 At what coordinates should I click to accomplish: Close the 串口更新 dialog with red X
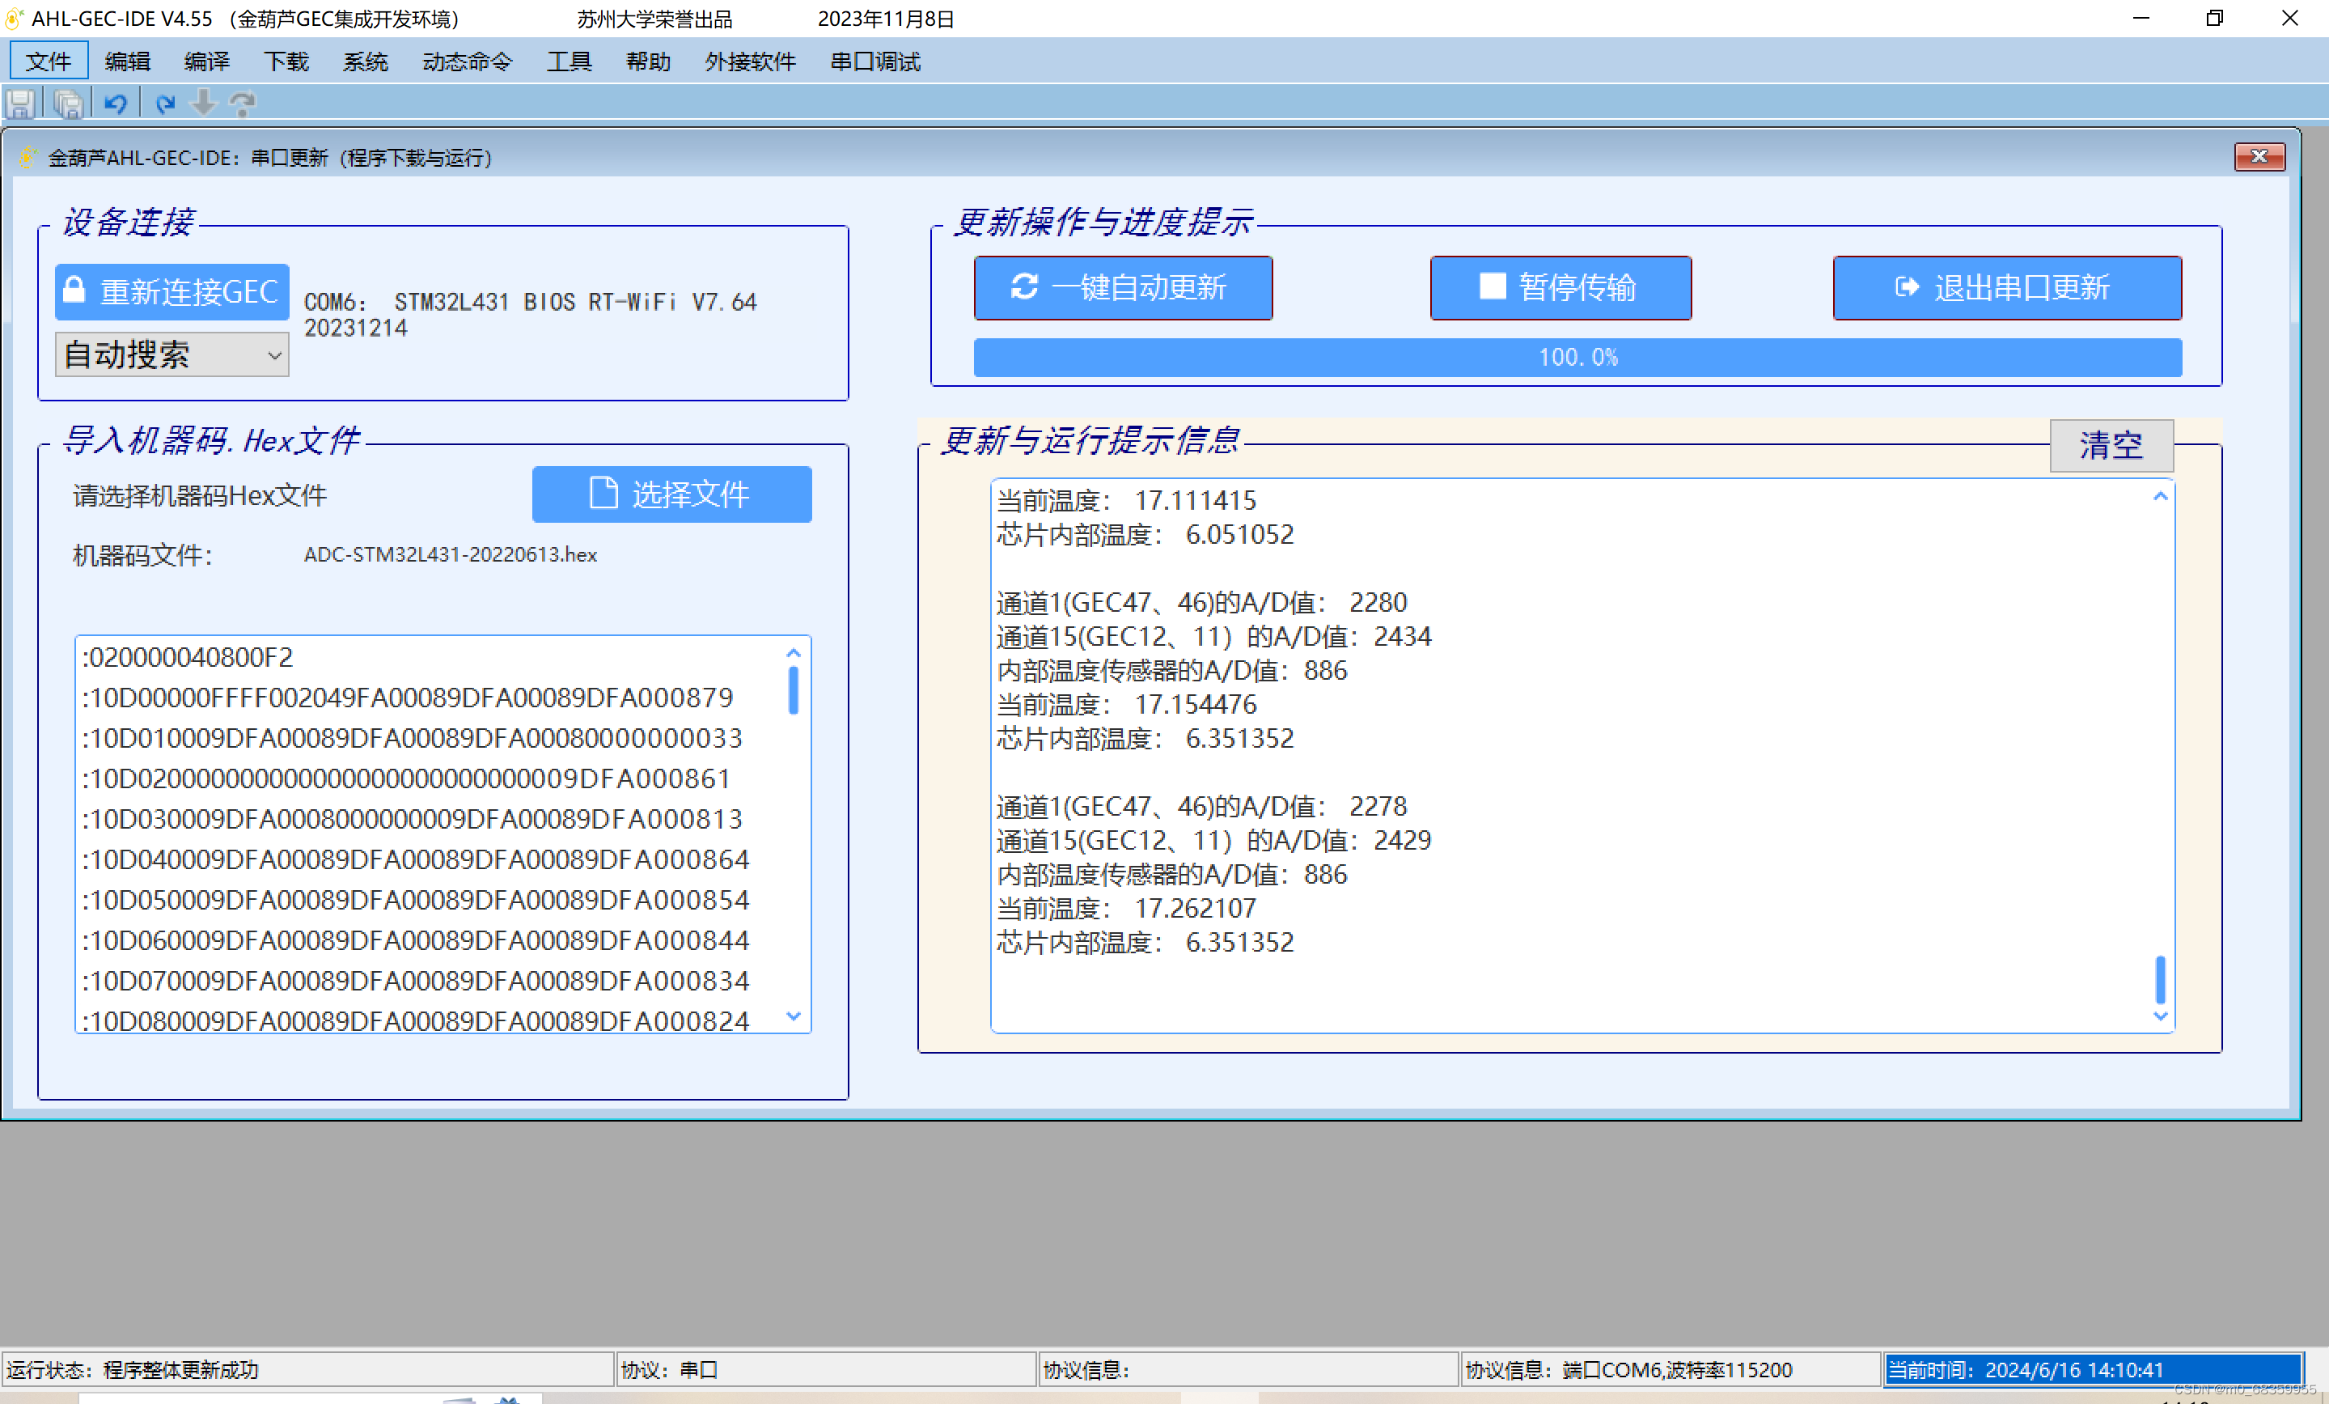(x=2259, y=156)
